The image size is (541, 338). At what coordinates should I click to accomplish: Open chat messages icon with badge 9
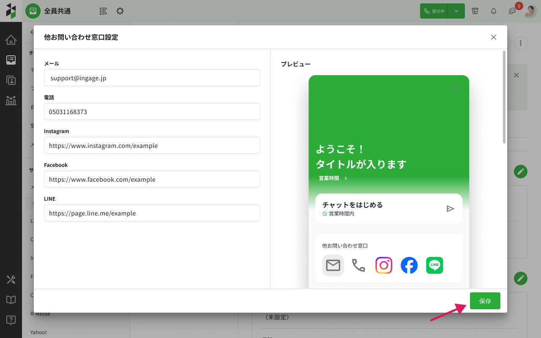coord(512,11)
